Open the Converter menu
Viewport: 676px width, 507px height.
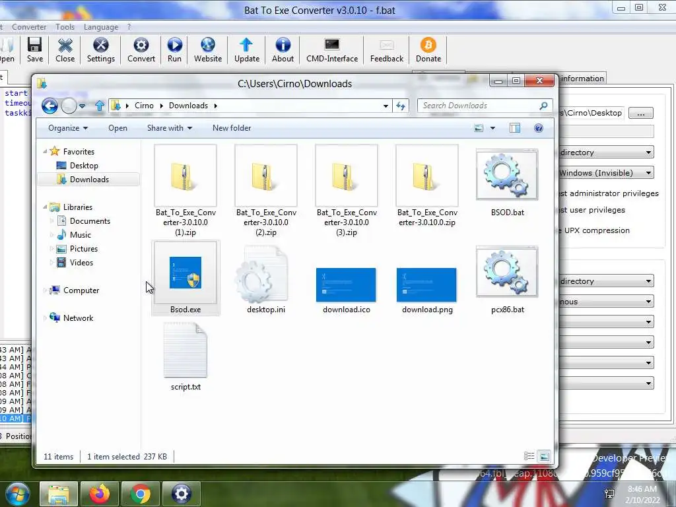point(29,26)
